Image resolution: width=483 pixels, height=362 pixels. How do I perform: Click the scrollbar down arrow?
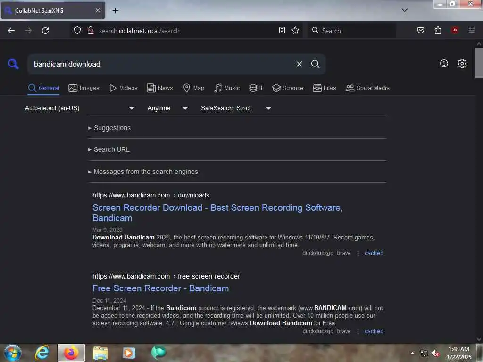tap(479, 339)
